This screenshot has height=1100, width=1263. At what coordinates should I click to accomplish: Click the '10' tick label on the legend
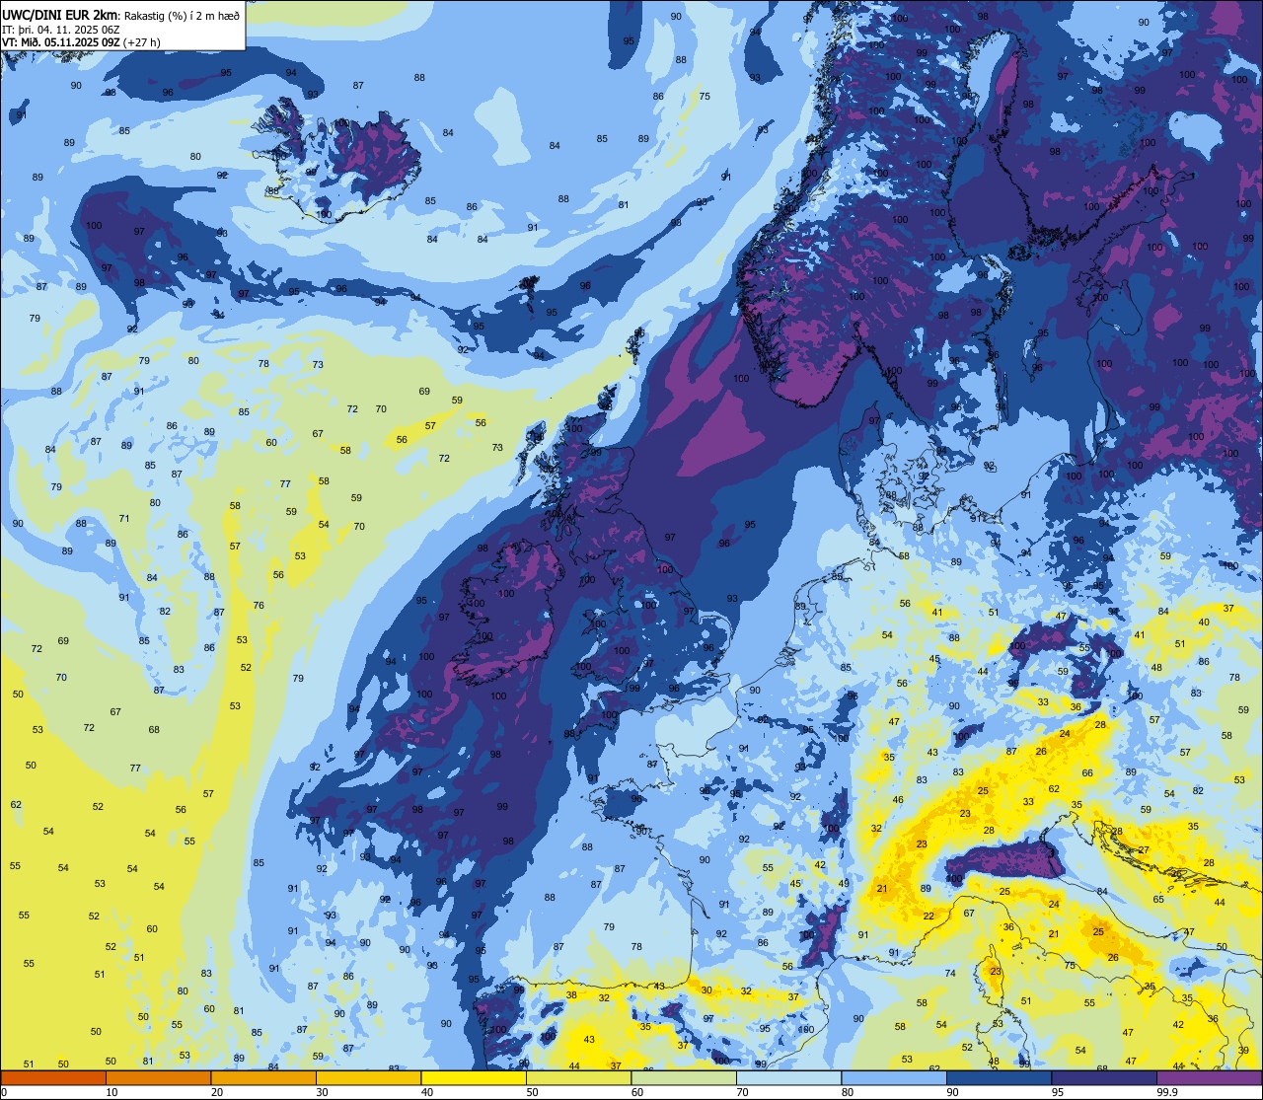(x=111, y=1092)
